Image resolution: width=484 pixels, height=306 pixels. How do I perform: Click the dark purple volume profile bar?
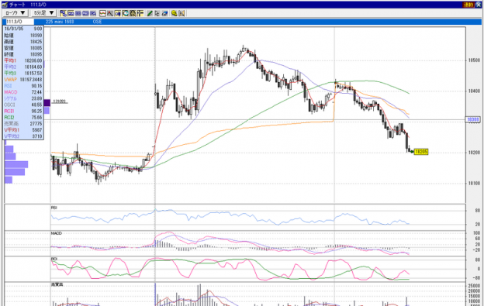47,102
